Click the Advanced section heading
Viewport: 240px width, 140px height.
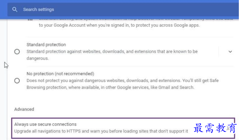[24, 109]
